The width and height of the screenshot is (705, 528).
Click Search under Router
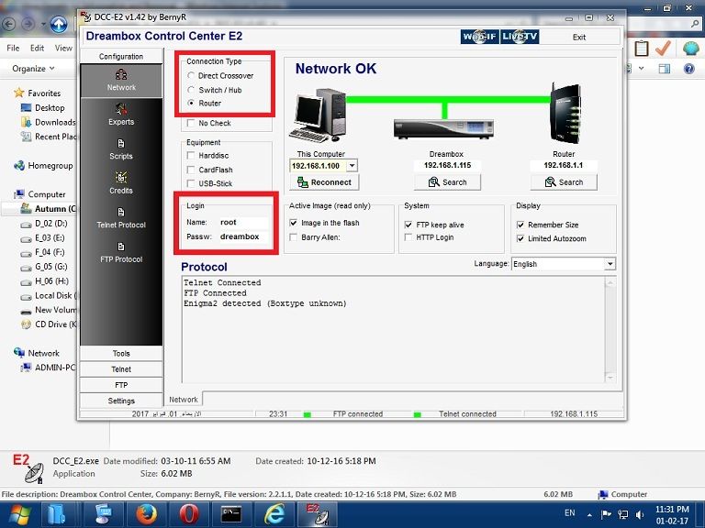pos(564,182)
